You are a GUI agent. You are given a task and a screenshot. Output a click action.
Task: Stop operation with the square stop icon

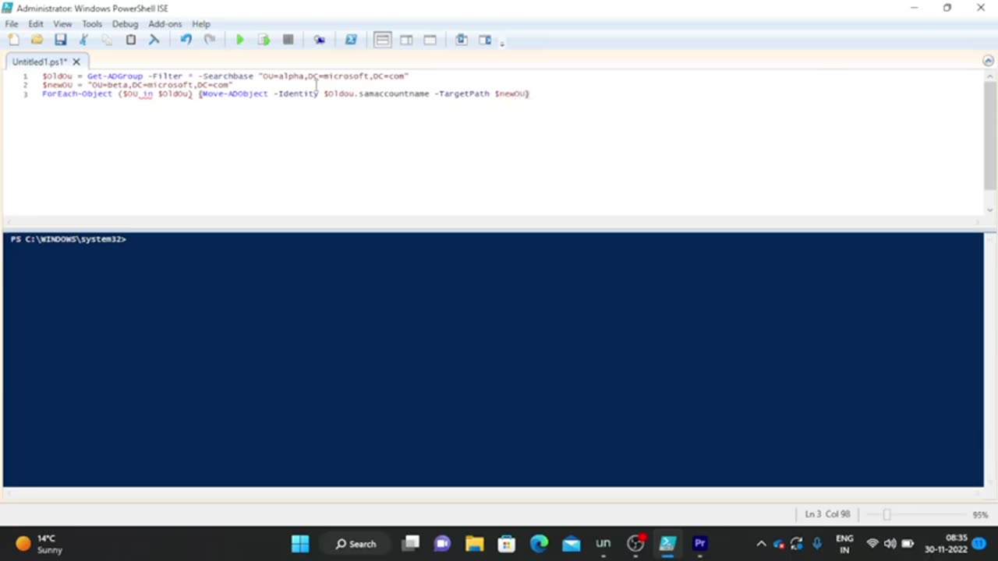click(x=288, y=40)
